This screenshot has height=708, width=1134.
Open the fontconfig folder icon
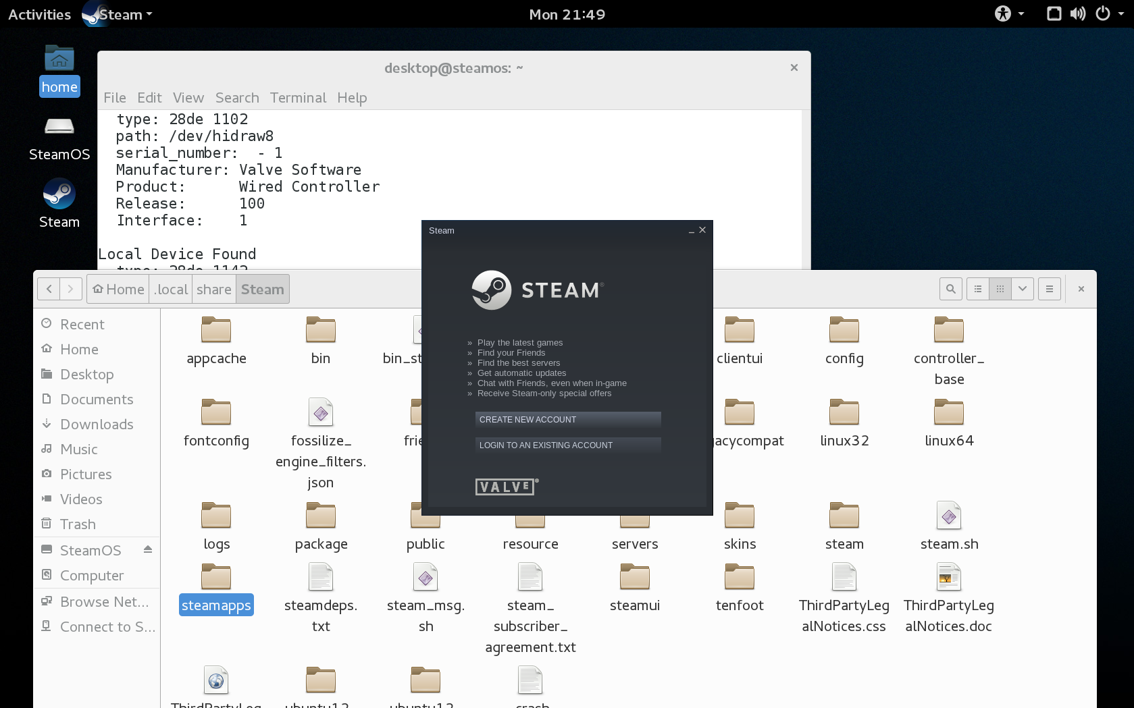click(216, 412)
